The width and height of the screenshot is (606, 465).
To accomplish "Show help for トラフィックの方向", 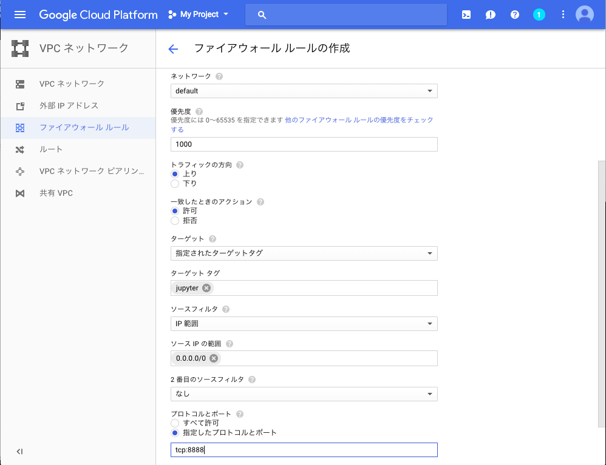I will click(240, 165).
